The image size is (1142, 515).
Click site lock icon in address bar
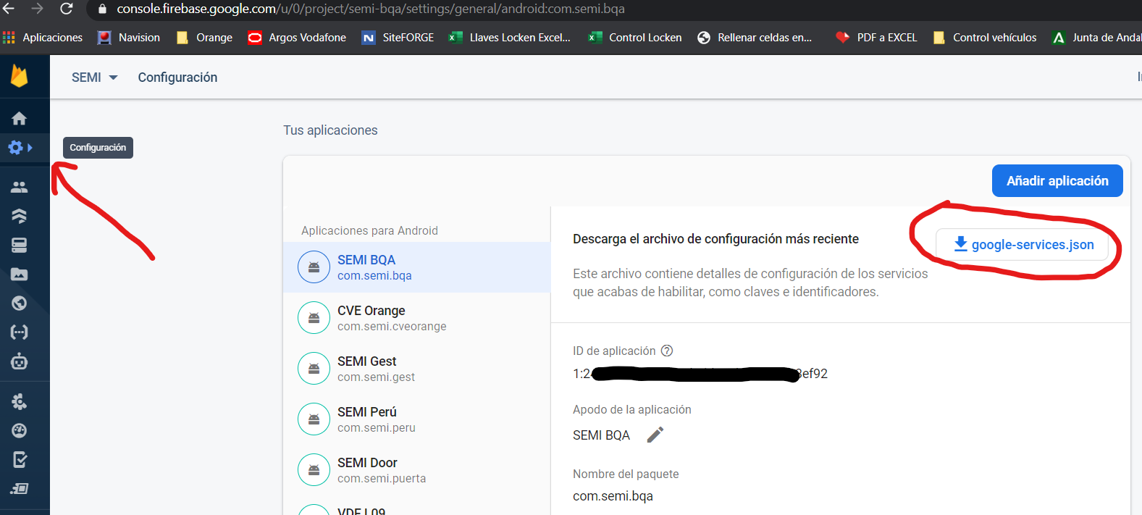point(102,9)
